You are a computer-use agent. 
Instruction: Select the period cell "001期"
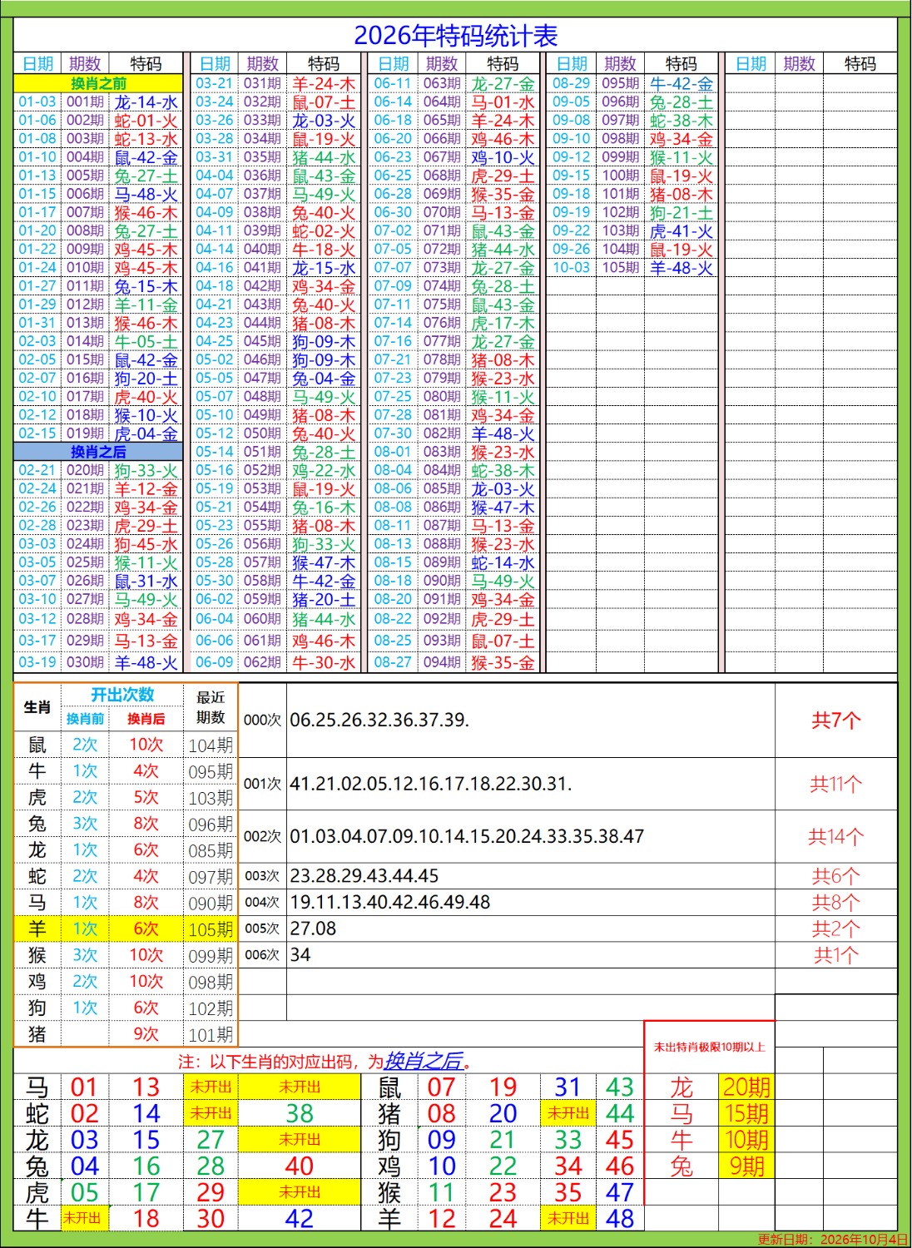click(x=85, y=102)
